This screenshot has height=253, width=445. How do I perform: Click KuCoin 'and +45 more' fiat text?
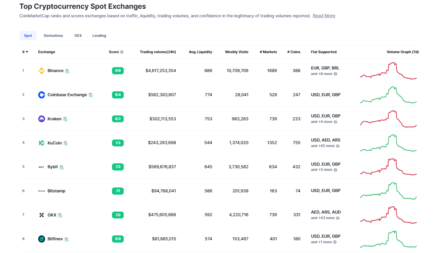(x=323, y=146)
